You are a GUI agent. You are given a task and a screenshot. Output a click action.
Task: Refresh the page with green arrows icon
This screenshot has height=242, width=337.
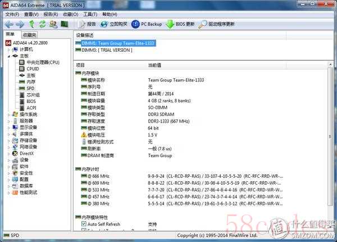pos(42,24)
